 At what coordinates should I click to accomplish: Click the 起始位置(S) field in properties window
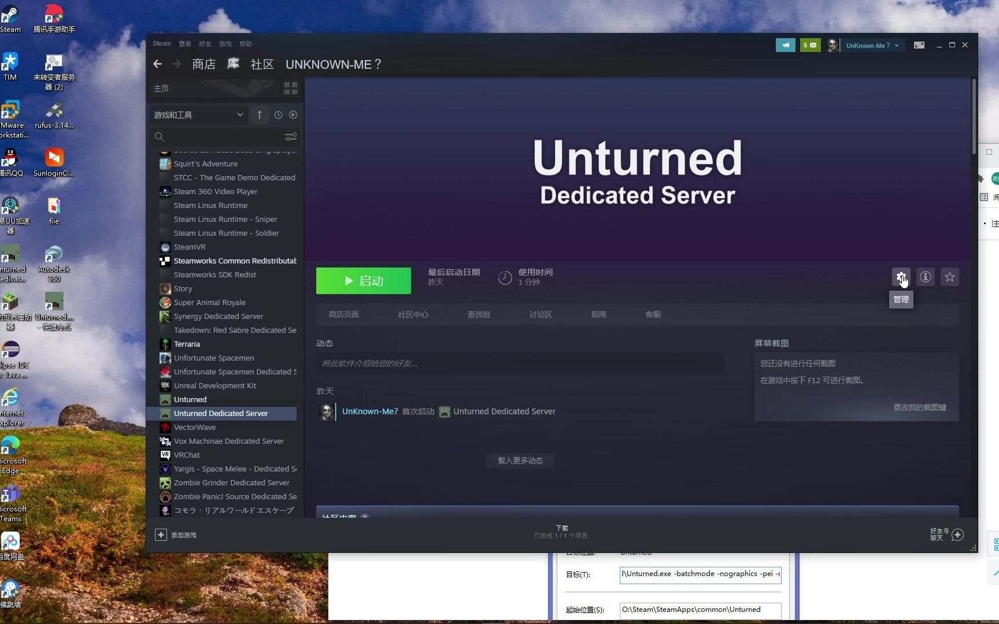tap(700, 610)
